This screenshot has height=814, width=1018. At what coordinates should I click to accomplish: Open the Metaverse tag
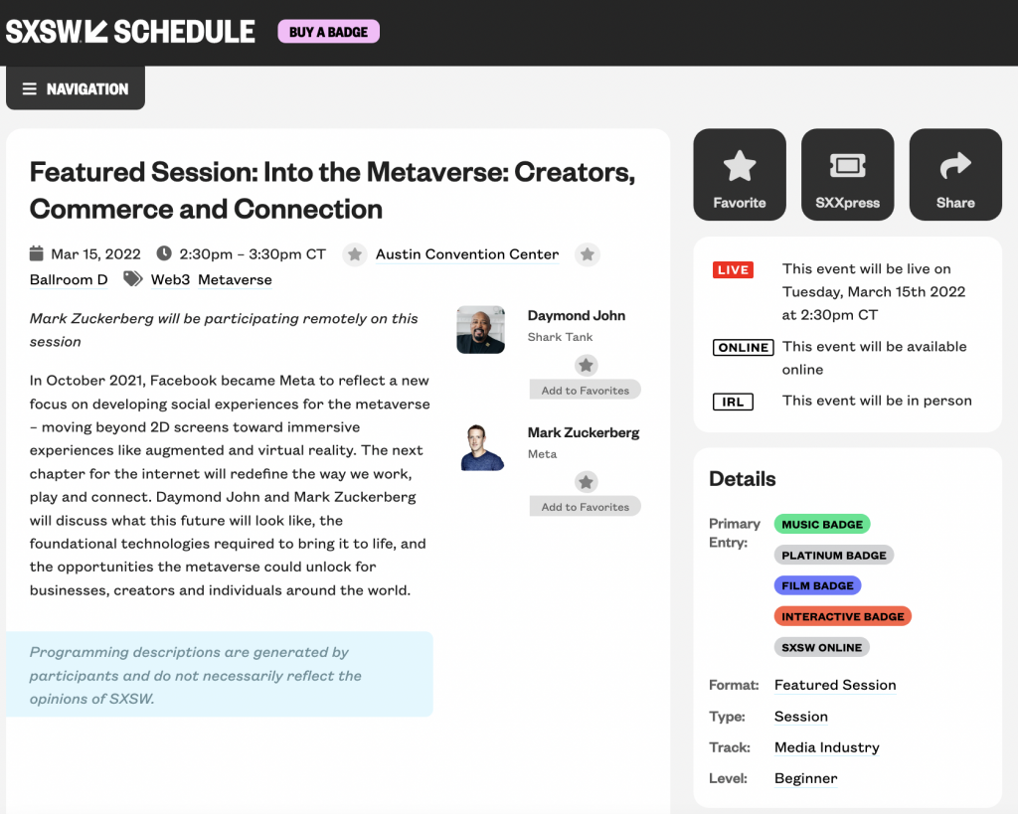click(x=235, y=279)
